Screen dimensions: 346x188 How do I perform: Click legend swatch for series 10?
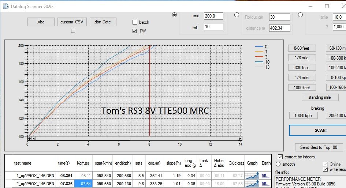click(259, 62)
